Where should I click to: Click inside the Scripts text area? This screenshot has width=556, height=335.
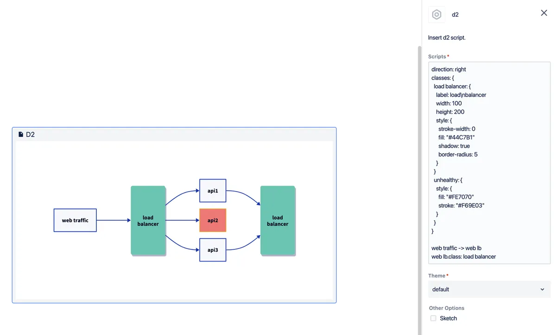pos(489,163)
